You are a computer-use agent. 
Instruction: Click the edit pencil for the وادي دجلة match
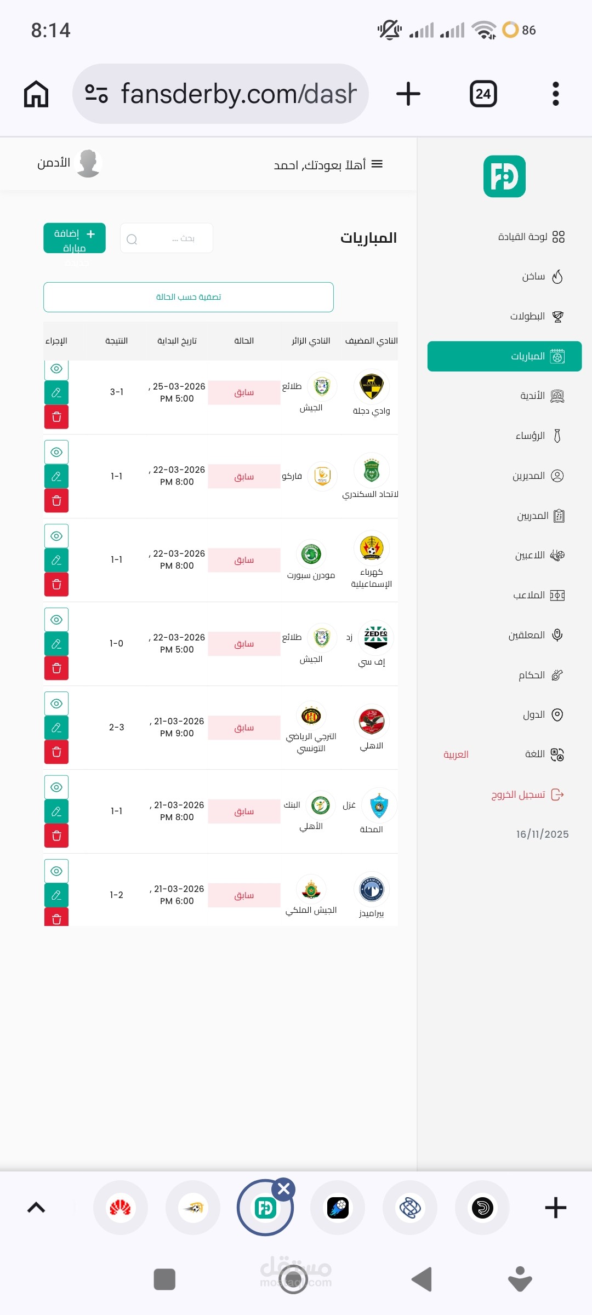pos(56,393)
